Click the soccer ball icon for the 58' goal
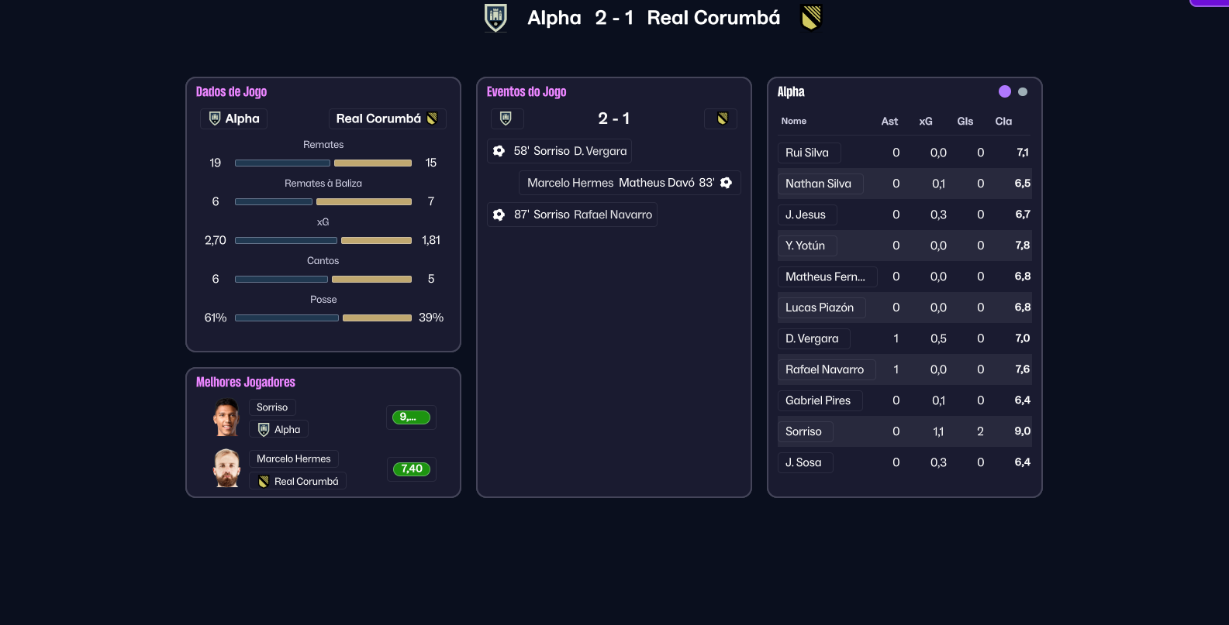The height and width of the screenshot is (625, 1229). pos(499,151)
